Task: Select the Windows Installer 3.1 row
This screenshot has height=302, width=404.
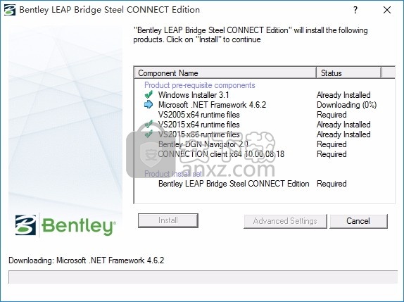Action: [x=265, y=95]
